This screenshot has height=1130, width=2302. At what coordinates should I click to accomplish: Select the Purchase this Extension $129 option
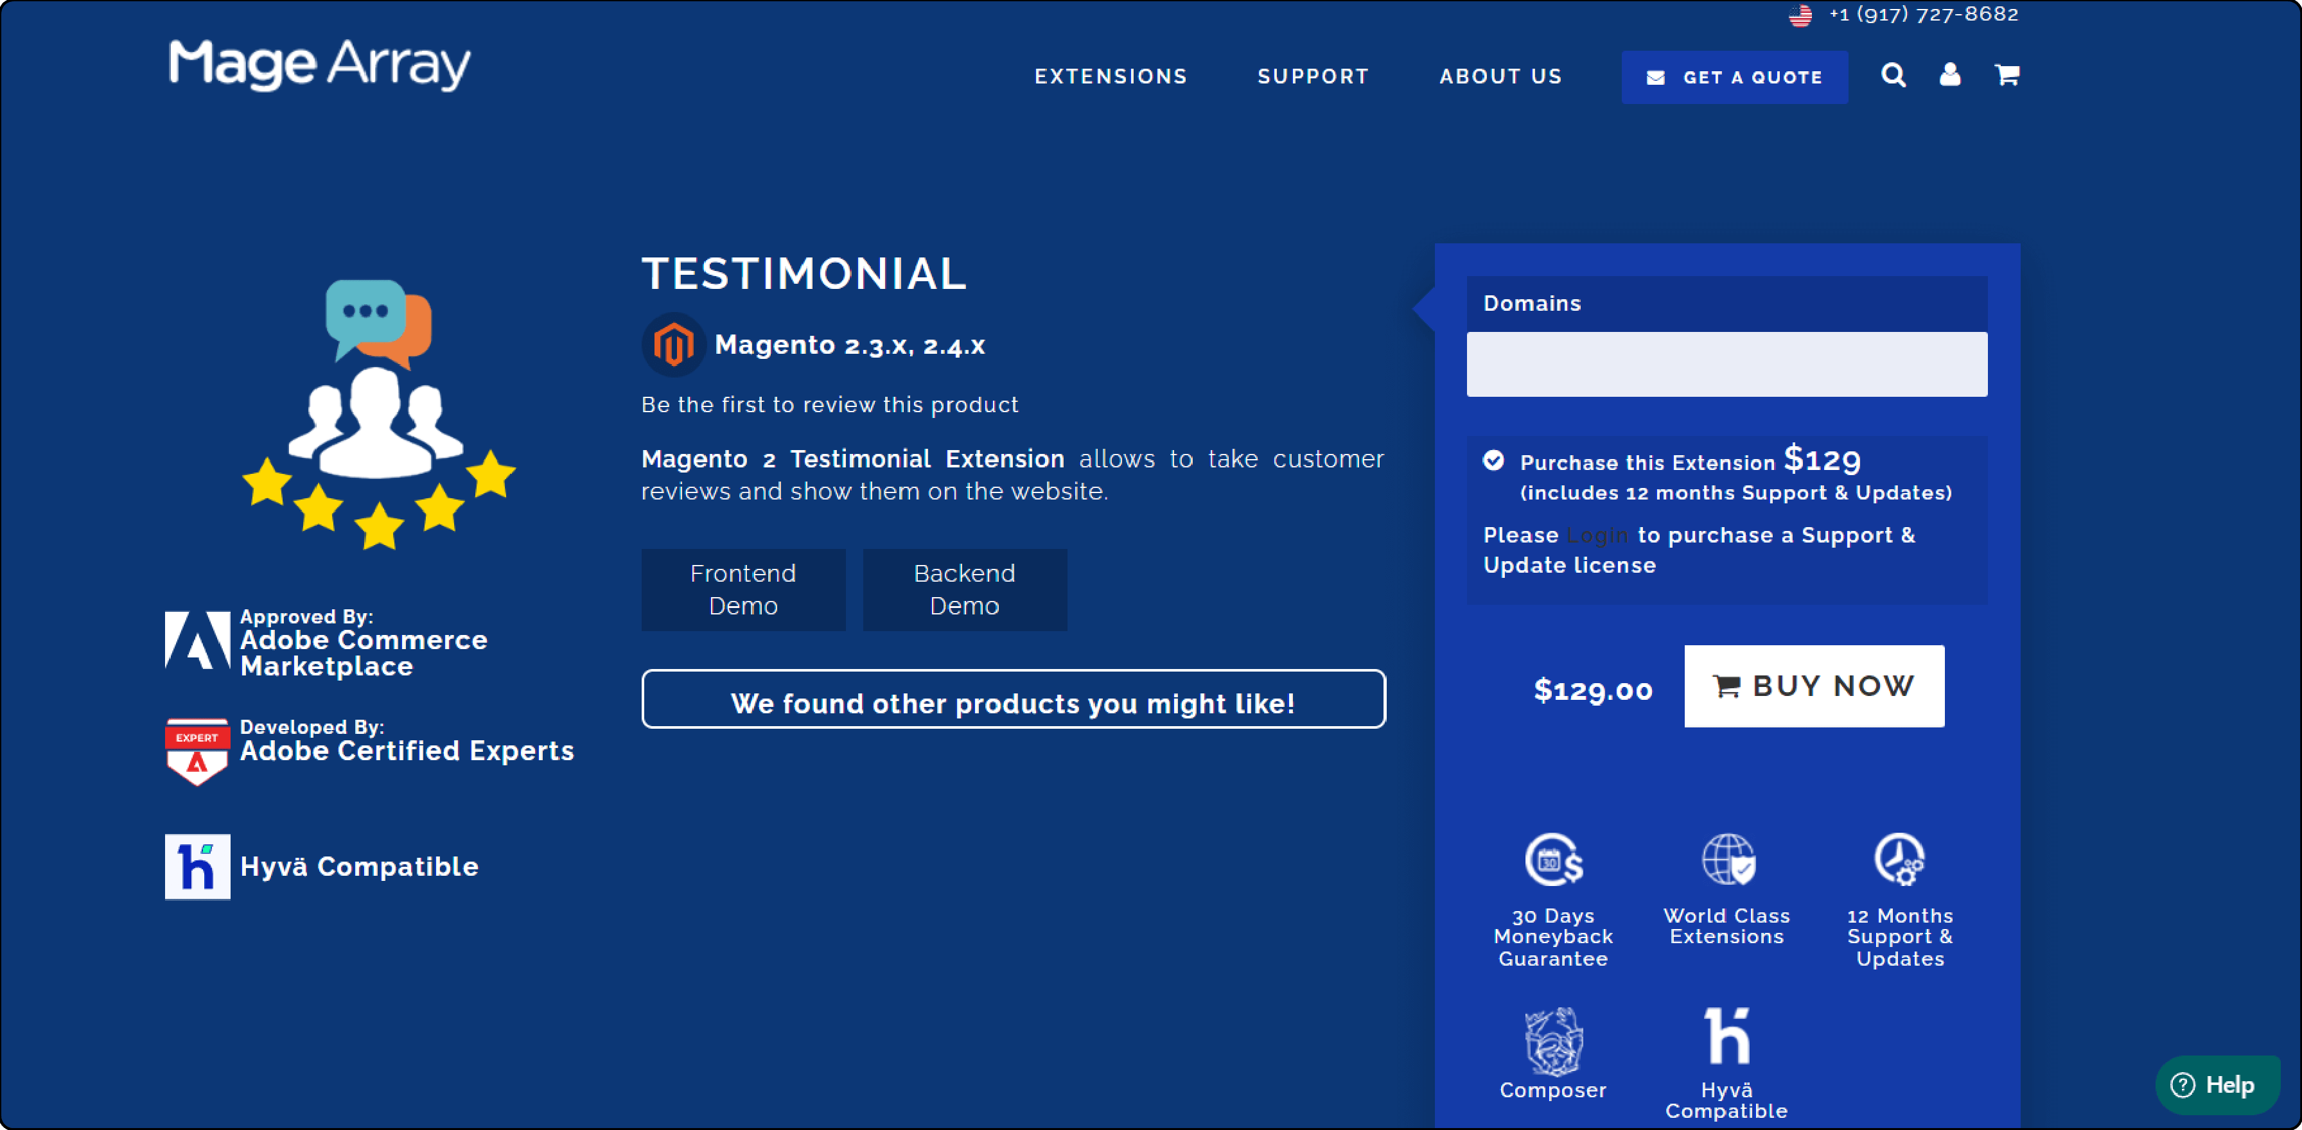[x=1493, y=460]
